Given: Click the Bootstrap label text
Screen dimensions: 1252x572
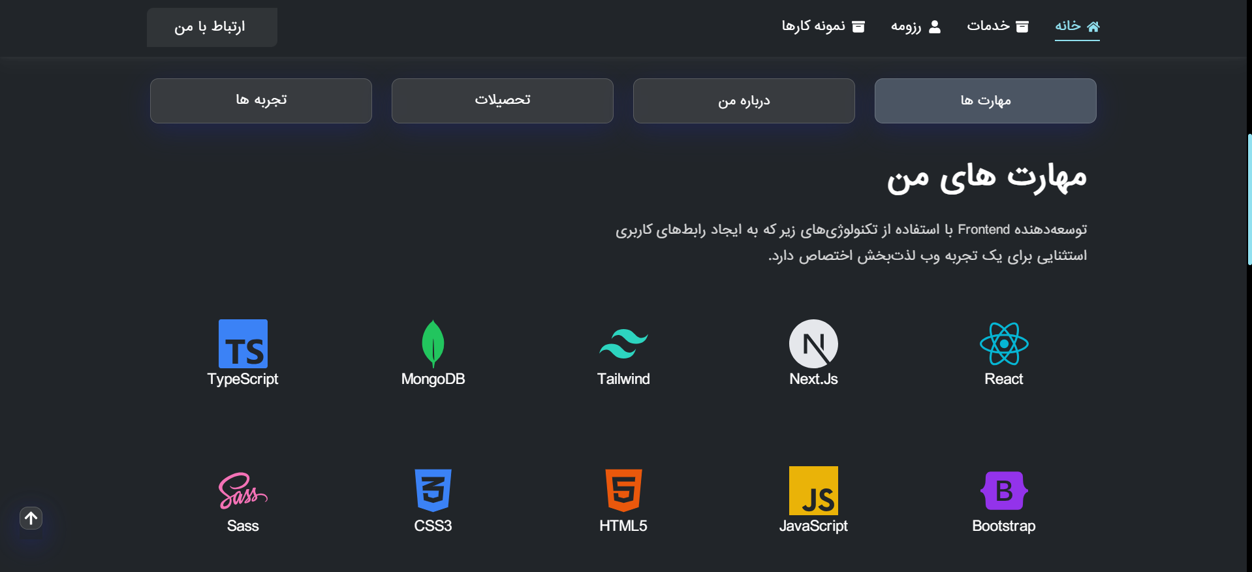Looking at the screenshot, I should tap(1004, 526).
